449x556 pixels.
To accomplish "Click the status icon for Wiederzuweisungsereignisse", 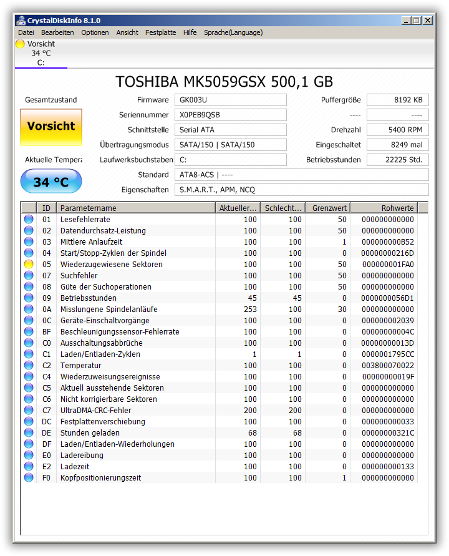I will [x=29, y=376].
